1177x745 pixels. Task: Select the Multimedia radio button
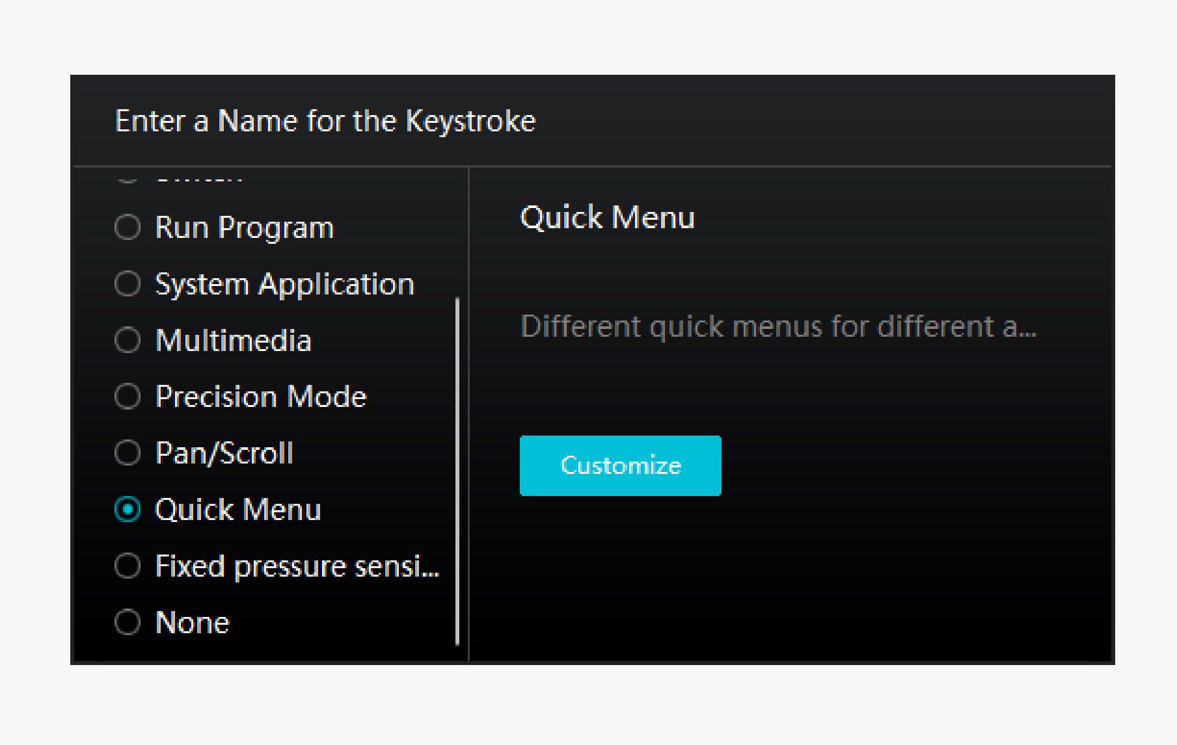(x=128, y=340)
